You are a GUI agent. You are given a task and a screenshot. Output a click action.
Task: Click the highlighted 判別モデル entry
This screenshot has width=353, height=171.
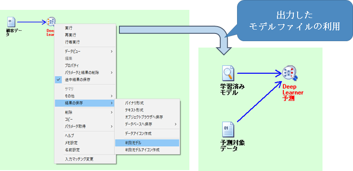pos(147,143)
